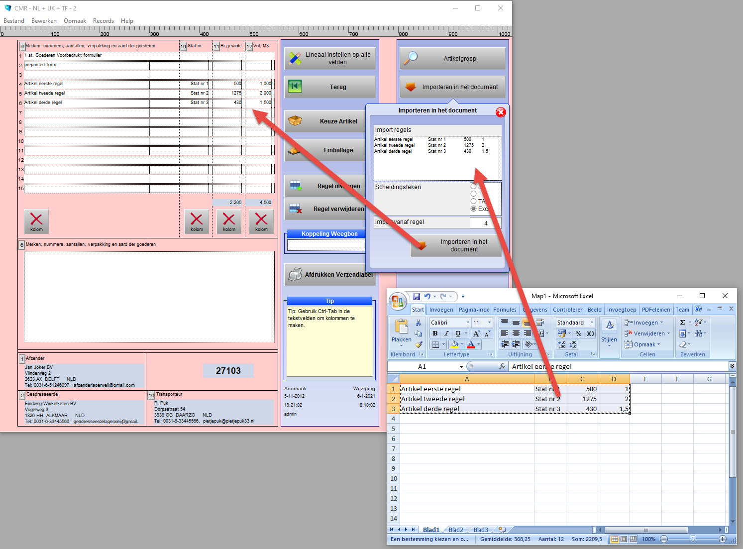Select the Excel scheidingsteken radio button

tap(473, 209)
